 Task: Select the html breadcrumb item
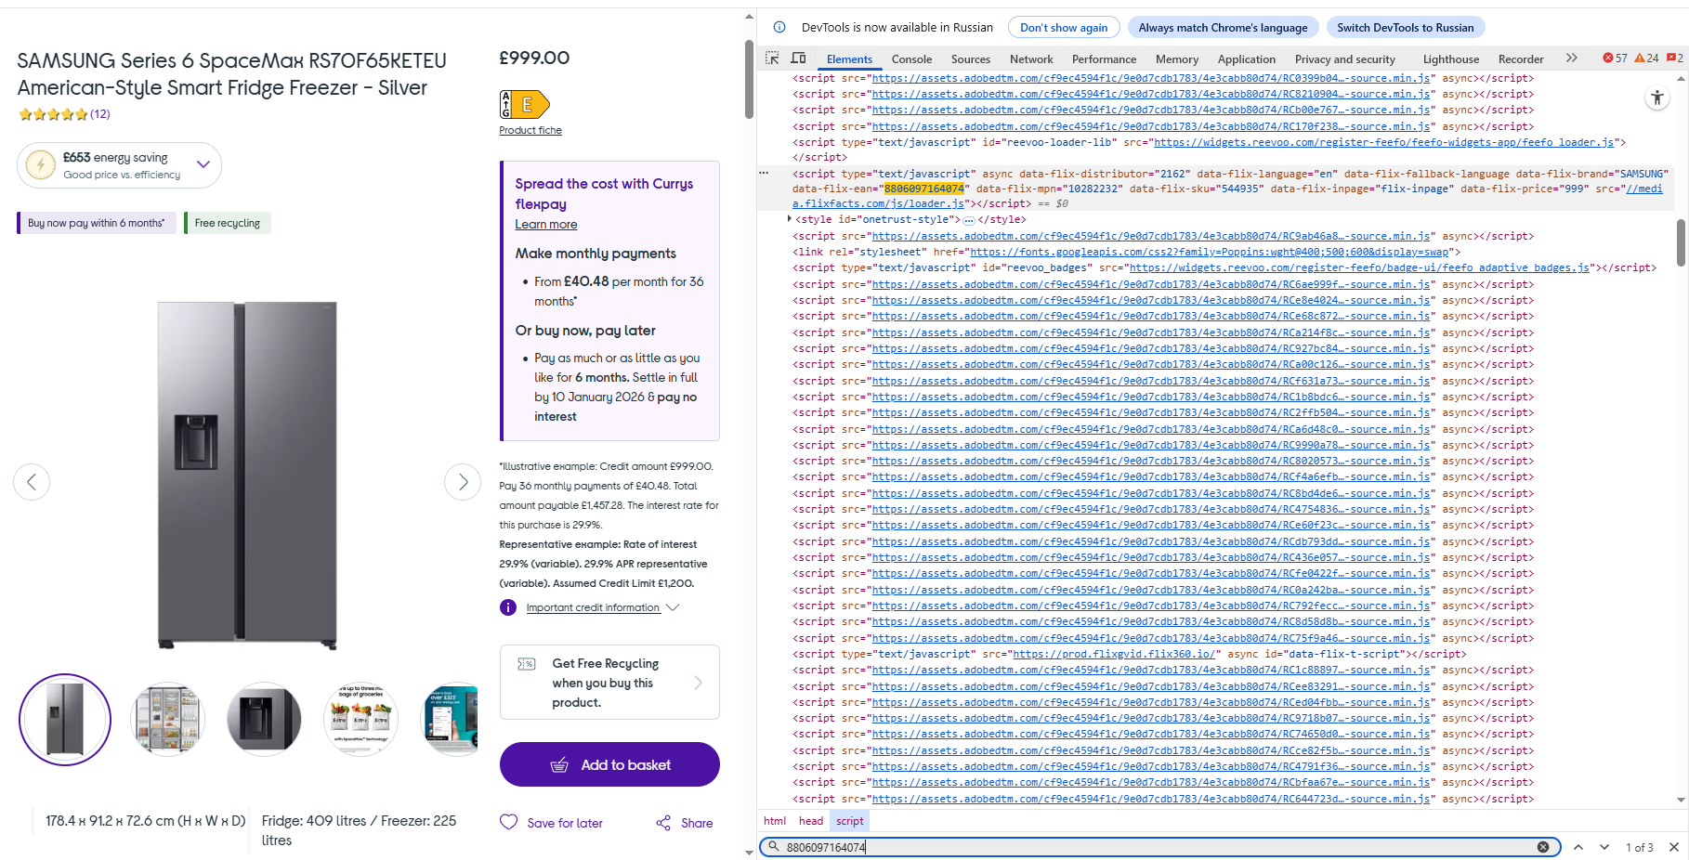(x=775, y=821)
